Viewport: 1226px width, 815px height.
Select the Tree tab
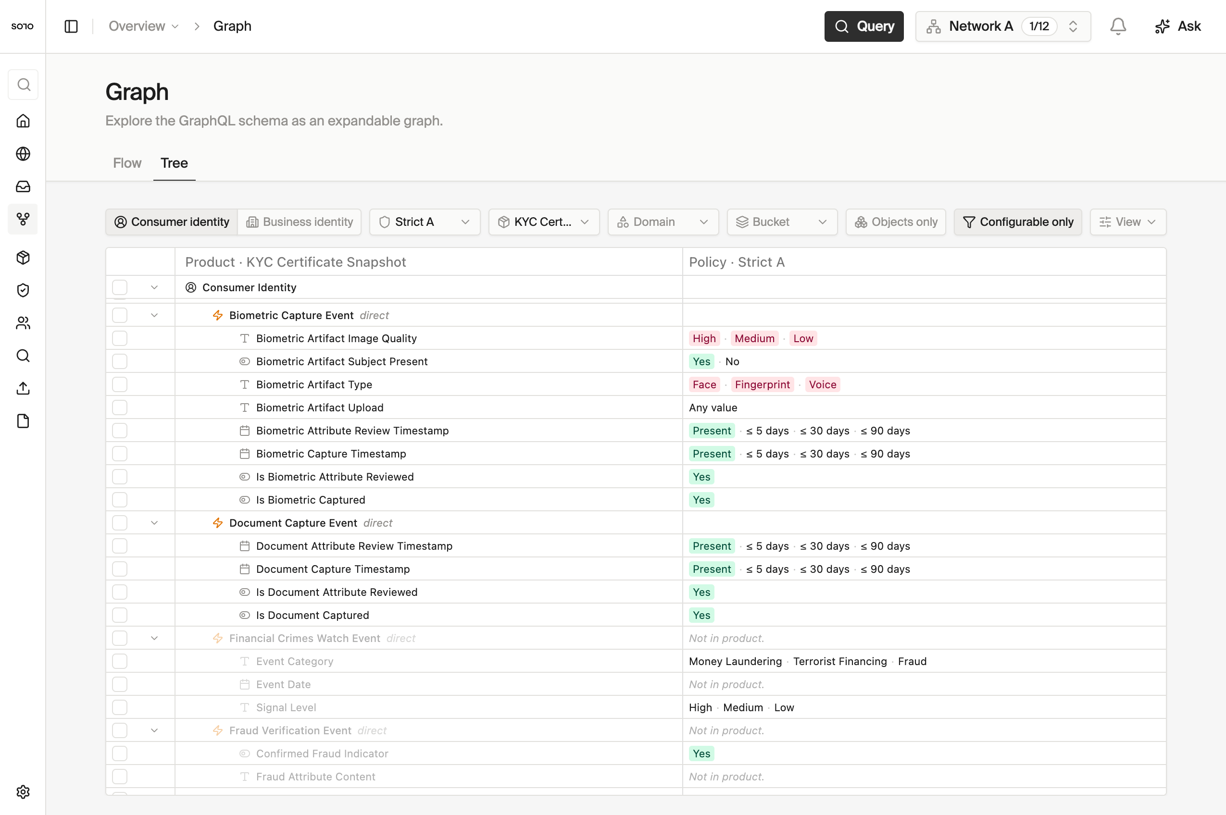pos(174,163)
